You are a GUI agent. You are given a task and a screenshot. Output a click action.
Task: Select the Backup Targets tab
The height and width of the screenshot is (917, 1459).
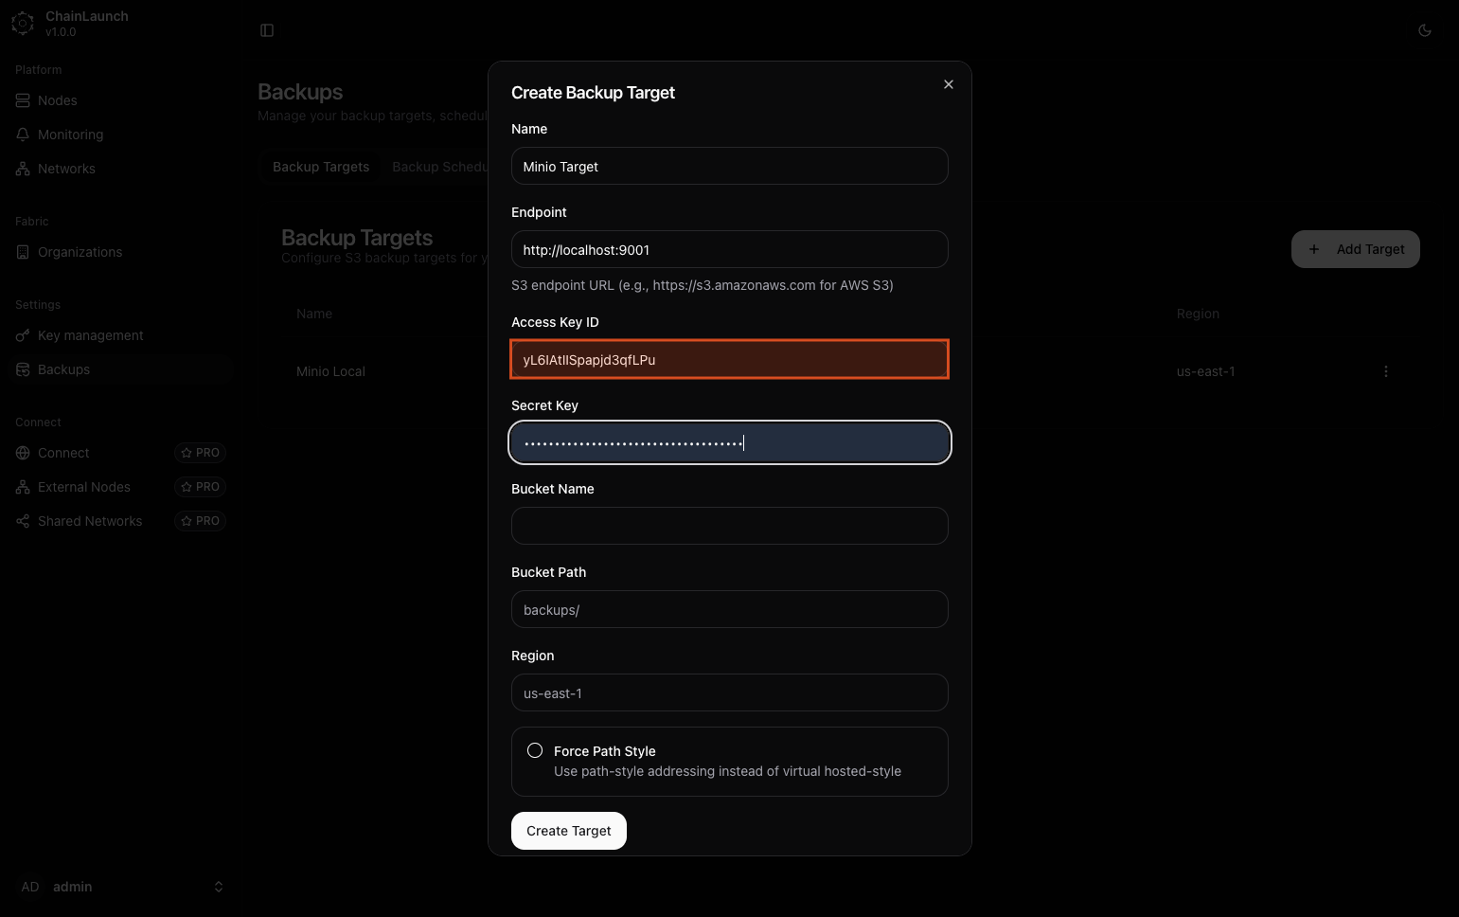(321, 167)
